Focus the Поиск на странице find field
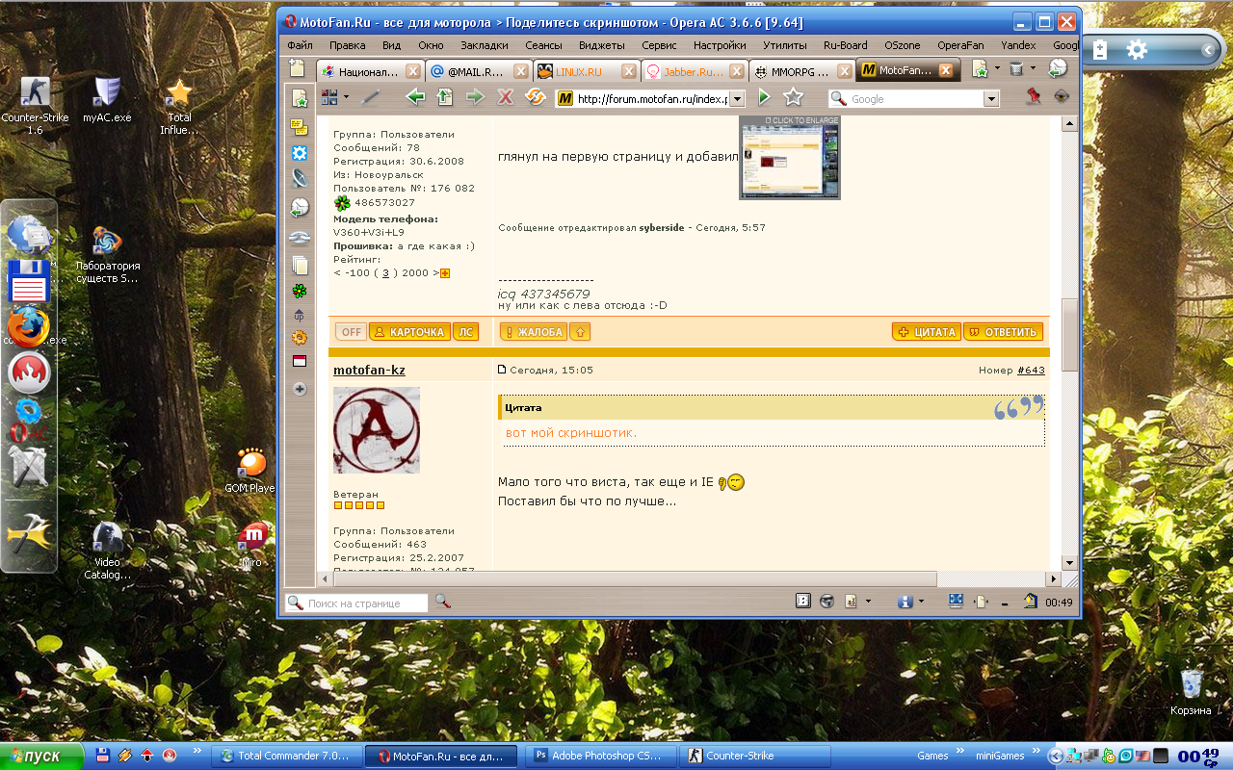The height and width of the screenshot is (770, 1233). (356, 603)
